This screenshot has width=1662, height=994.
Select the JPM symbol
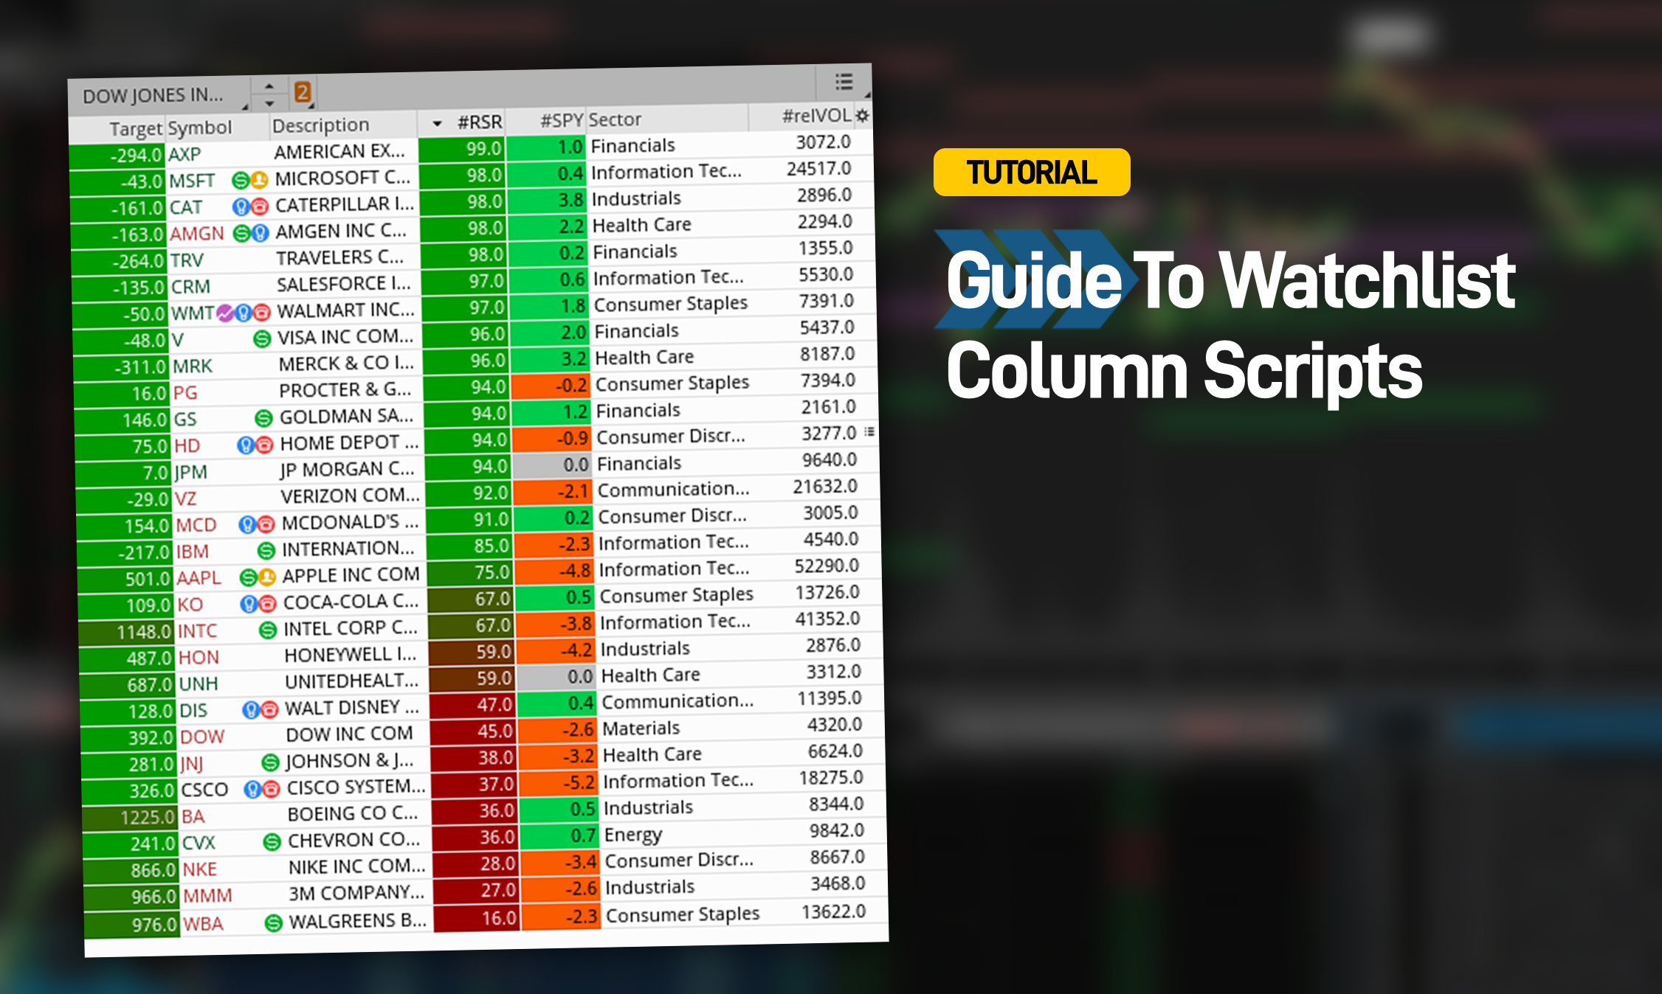click(x=190, y=472)
